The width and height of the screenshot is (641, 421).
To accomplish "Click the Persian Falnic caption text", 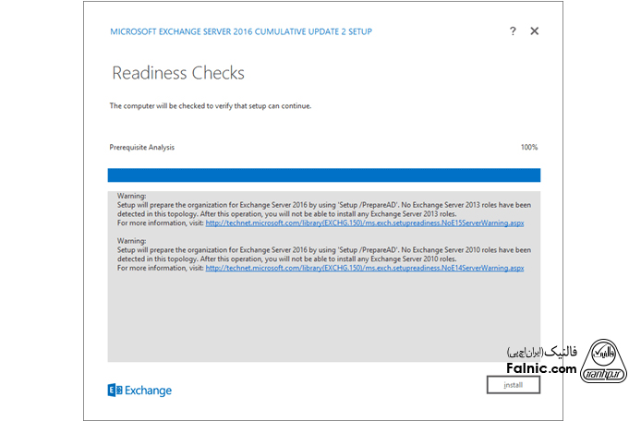I will [542, 353].
